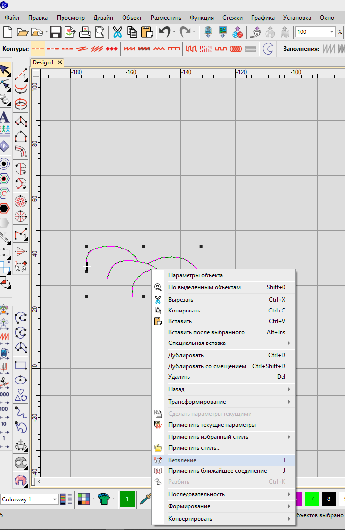Select green color swatch number 1
The width and height of the screenshot is (345, 530).
point(127,499)
